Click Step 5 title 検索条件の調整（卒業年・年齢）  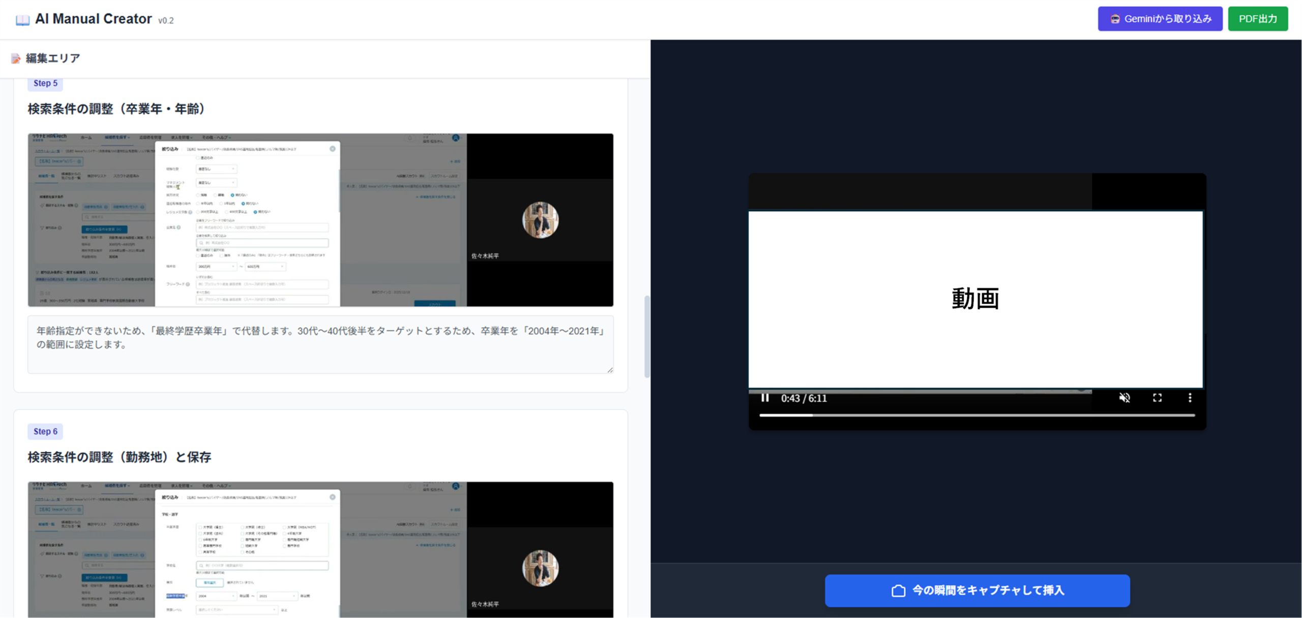(116, 109)
